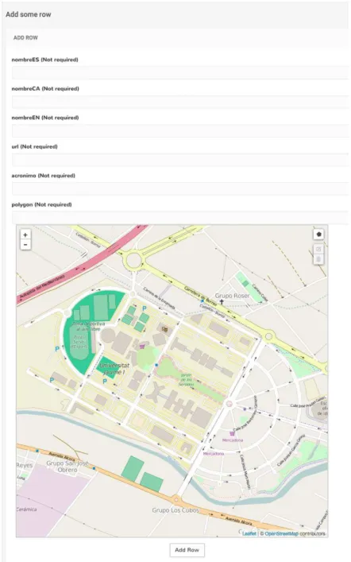Click the parking P icon near Universitat Jaume I
This screenshot has width=351, height=562.
coord(105,382)
